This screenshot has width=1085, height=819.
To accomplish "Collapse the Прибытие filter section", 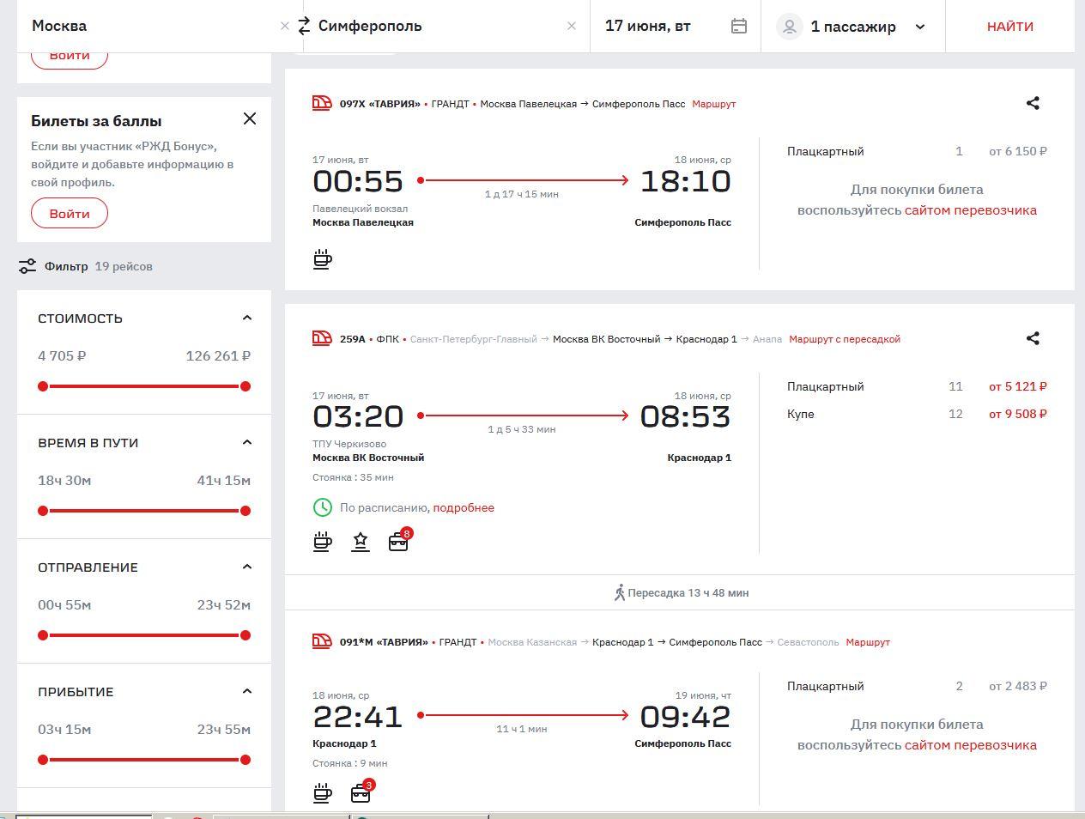I will [x=247, y=691].
